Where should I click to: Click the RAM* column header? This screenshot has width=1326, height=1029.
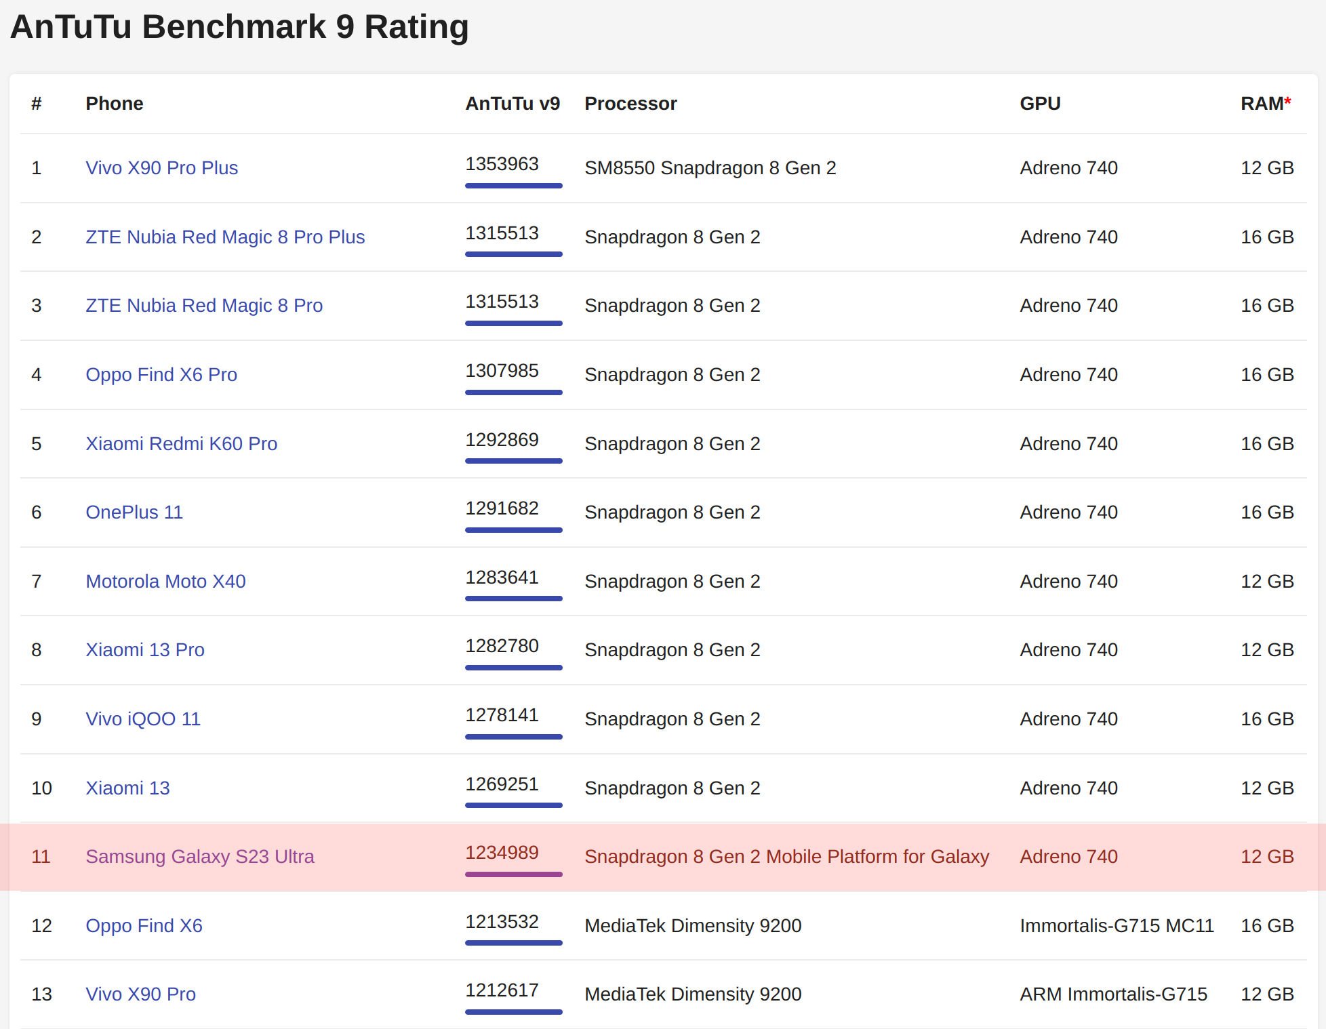pyautogui.click(x=1266, y=104)
